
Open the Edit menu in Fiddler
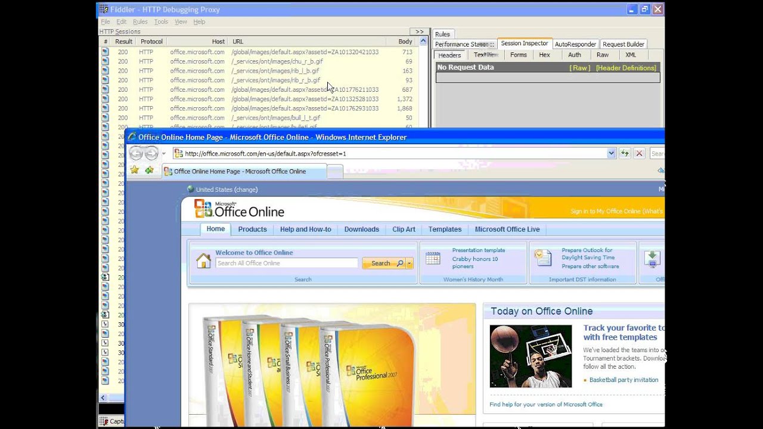(x=122, y=21)
